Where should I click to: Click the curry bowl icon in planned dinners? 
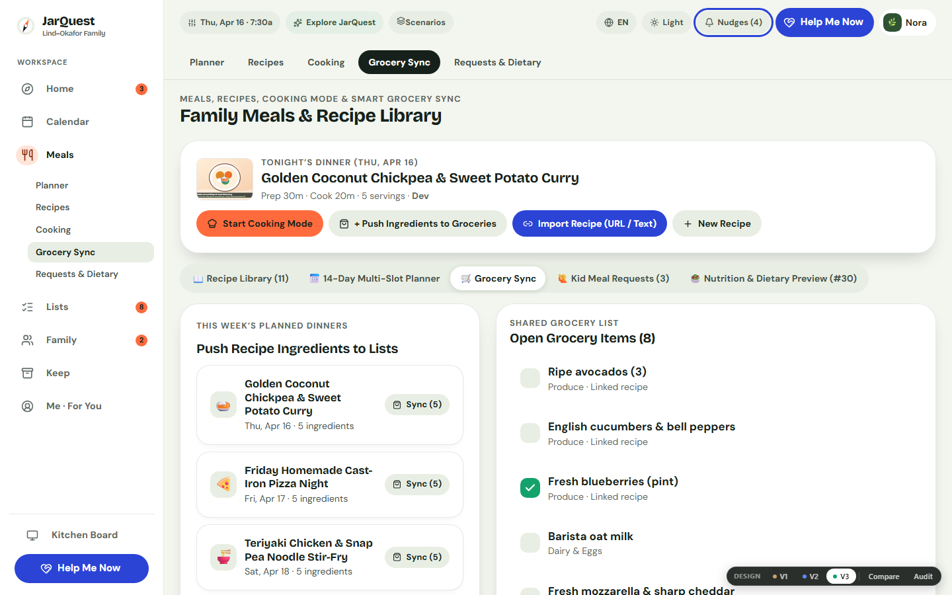click(x=223, y=405)
